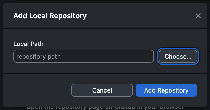Activate the Local Path field via its label
Screen dimensions: 210x110
(x=28, y=44)
